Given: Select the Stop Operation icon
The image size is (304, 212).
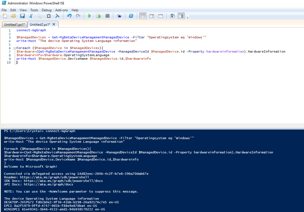Looking at the screenshot, I should click(108, 16).
